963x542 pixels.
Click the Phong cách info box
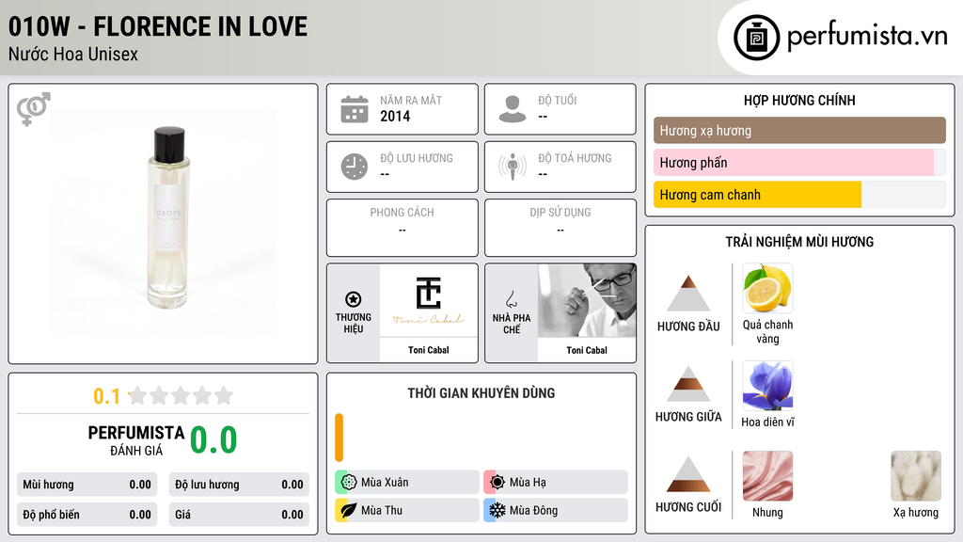(x=403, y=228)
